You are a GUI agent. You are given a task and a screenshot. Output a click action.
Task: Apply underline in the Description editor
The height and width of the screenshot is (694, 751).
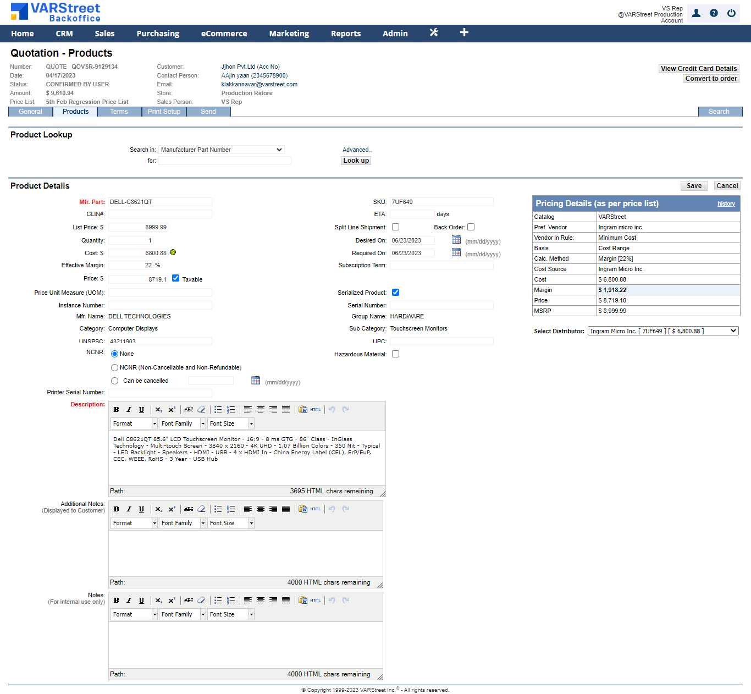pos(141,410)
